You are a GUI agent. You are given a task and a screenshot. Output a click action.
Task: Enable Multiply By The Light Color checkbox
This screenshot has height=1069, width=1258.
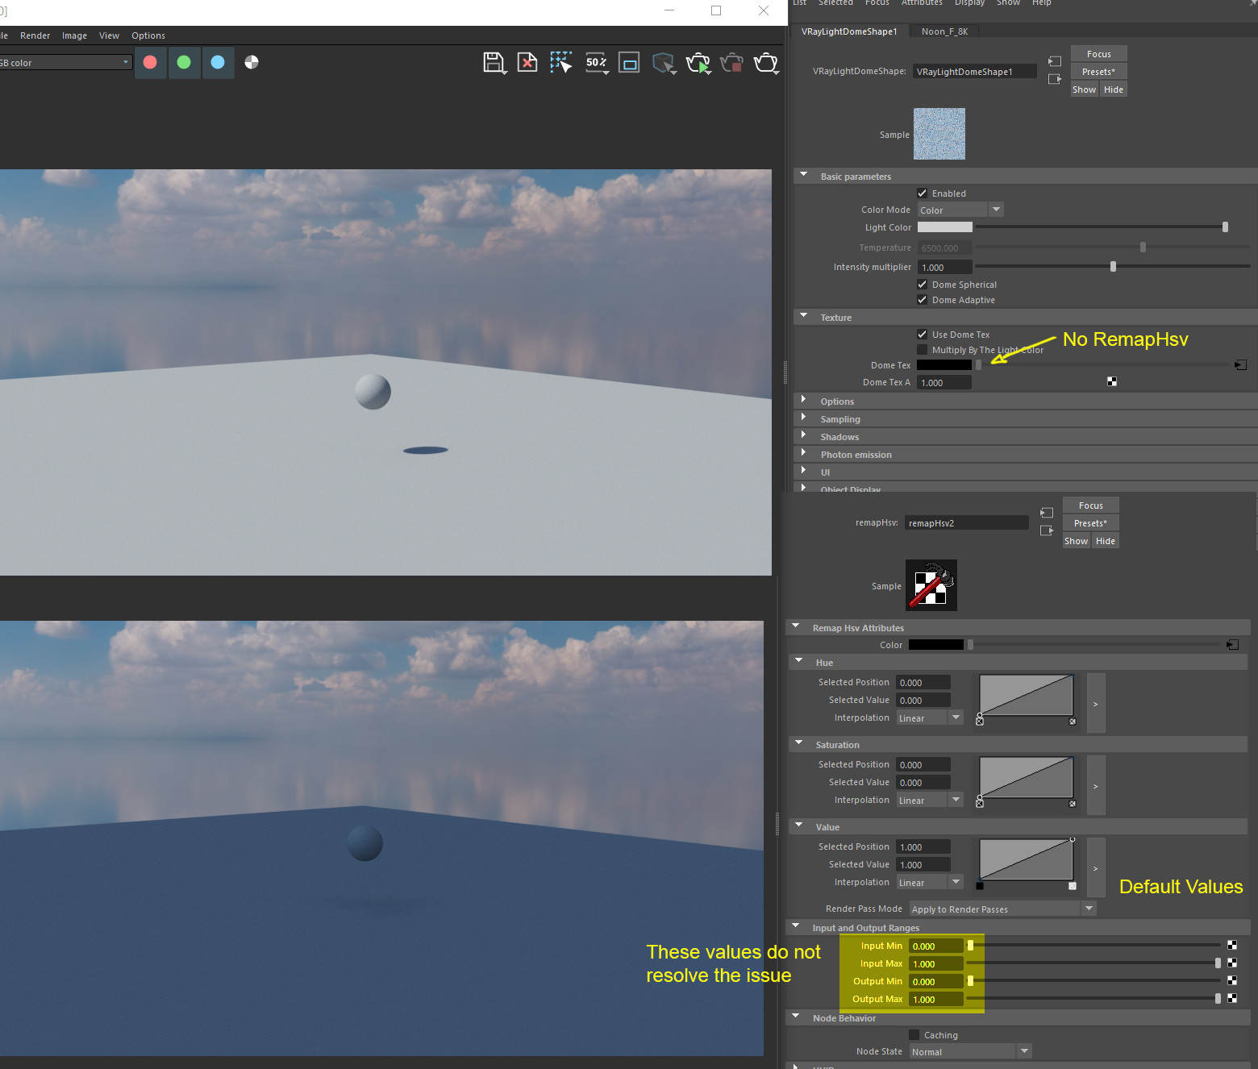click(923, 350)
